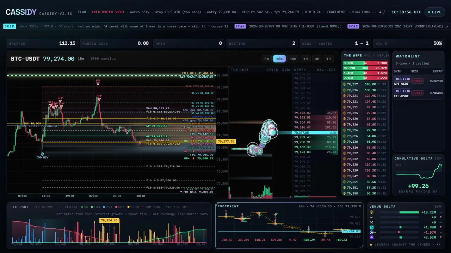The width and height of the screenshot is (451, 253).
Task: Click the topmost SFP marker on chart
Action: pos(98,84)
